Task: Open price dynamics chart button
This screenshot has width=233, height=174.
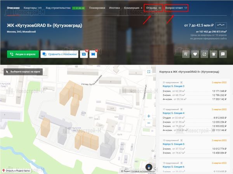Action: [221, 25]
